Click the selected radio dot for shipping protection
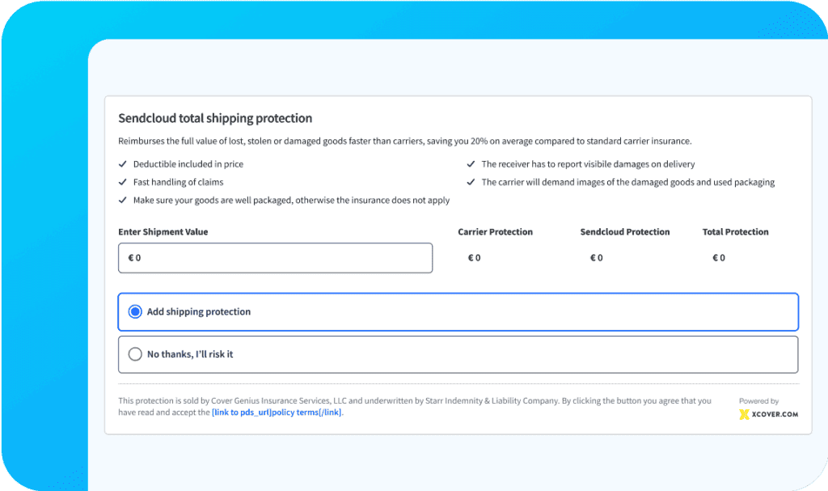 pos(135,311)
